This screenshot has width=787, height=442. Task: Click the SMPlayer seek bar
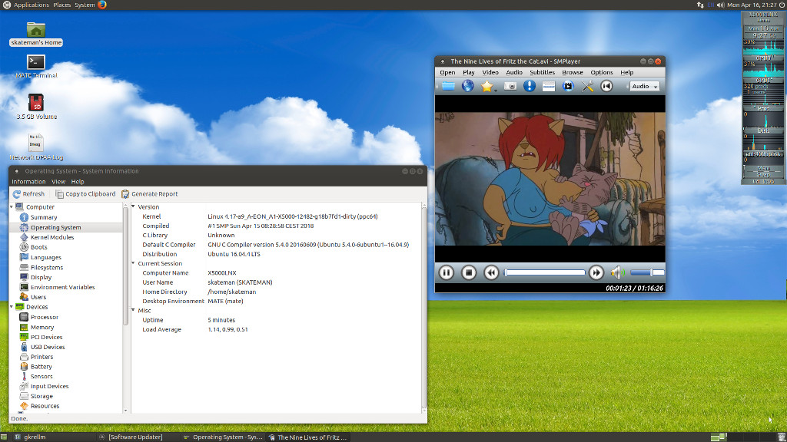coord(545,272)
